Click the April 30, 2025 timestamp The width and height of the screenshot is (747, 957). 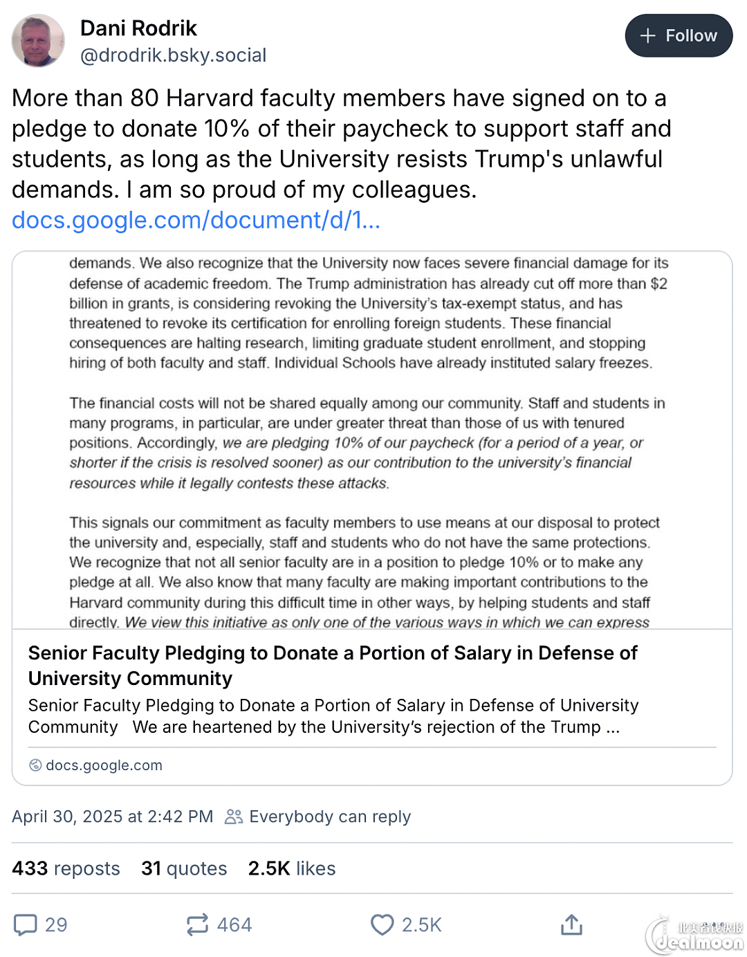point(112,817)
